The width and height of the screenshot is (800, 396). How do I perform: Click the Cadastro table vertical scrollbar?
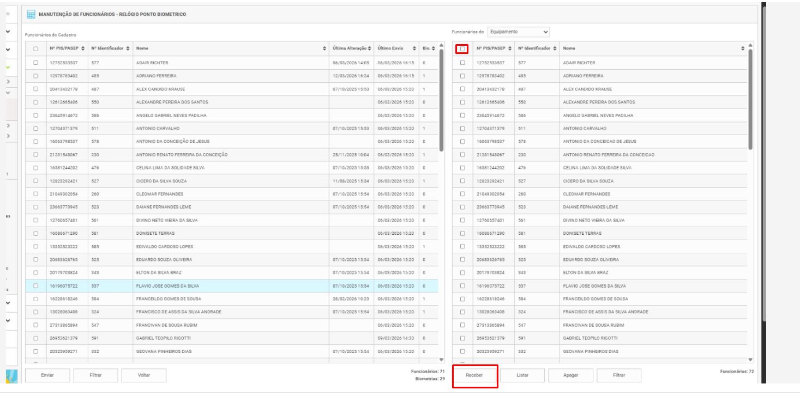click(442, 98)
